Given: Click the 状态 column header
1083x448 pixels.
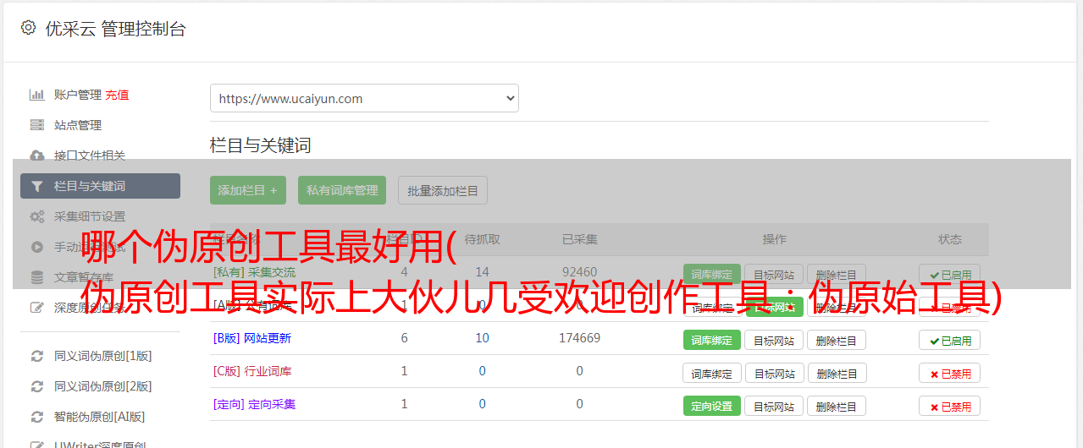Looking at the screenshot, I should click(949, 239).
